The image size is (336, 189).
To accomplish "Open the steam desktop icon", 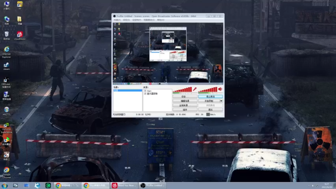I will (6, 66).
